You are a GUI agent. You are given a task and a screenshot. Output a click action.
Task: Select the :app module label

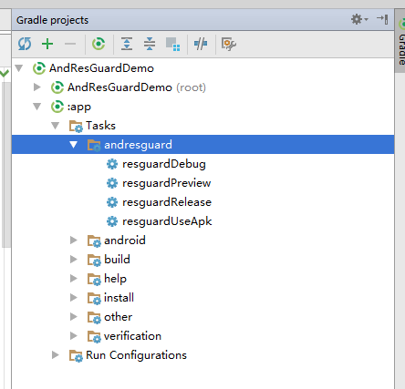pyautogui.click(x=79, y=107)
